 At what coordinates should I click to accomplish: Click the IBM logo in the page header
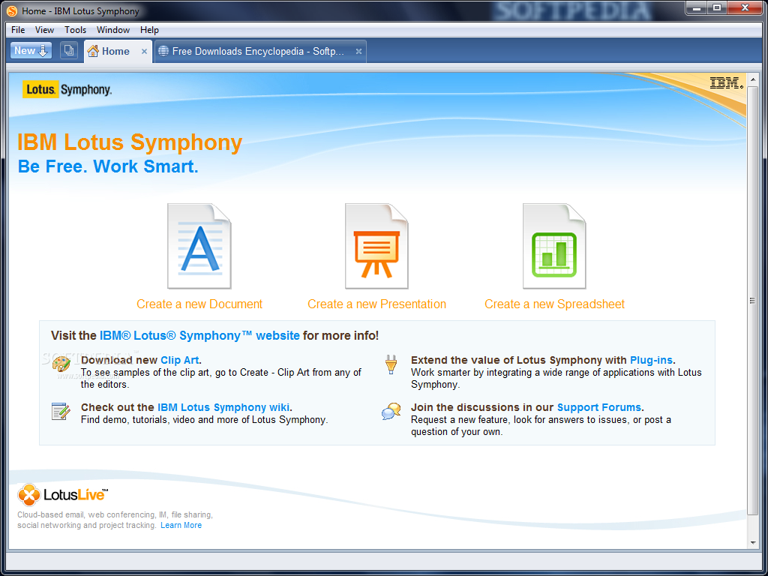[x=726, y=82]
